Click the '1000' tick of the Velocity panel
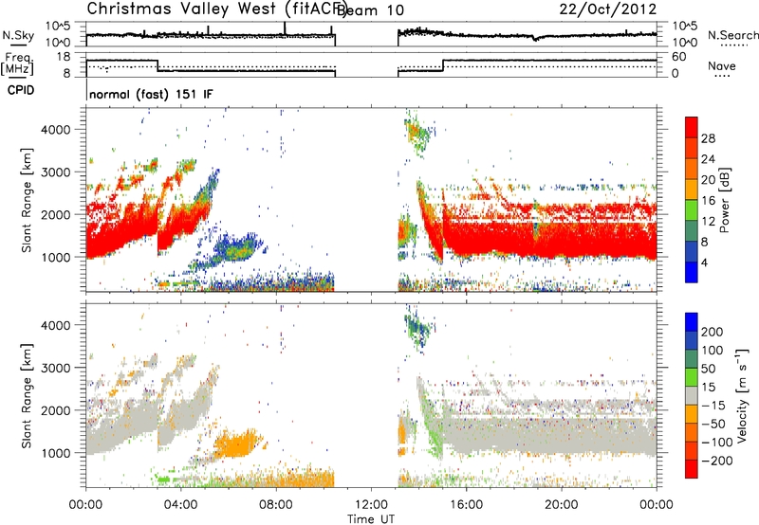The height and width of the screenshot is (525, 759). click(56, 453)
